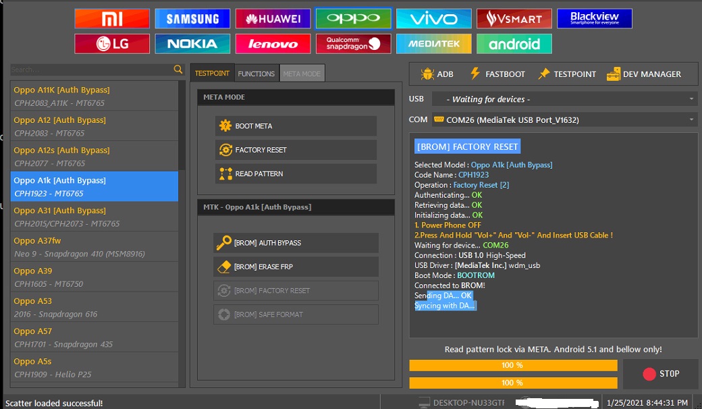This screenshot has height=409, width=702.
Task: Click the Dev Manager toolbox icon
Action: 614,74
